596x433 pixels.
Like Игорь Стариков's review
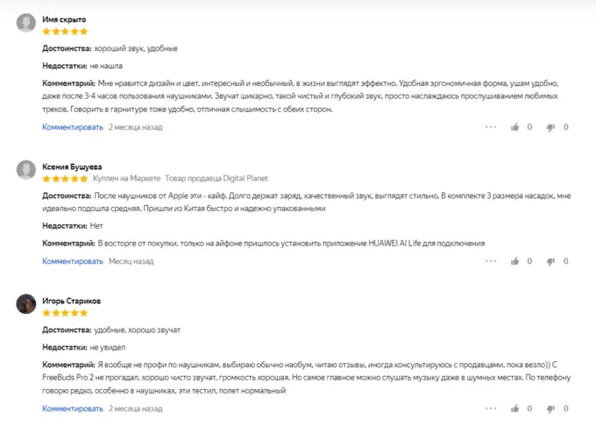click(515, 408)
